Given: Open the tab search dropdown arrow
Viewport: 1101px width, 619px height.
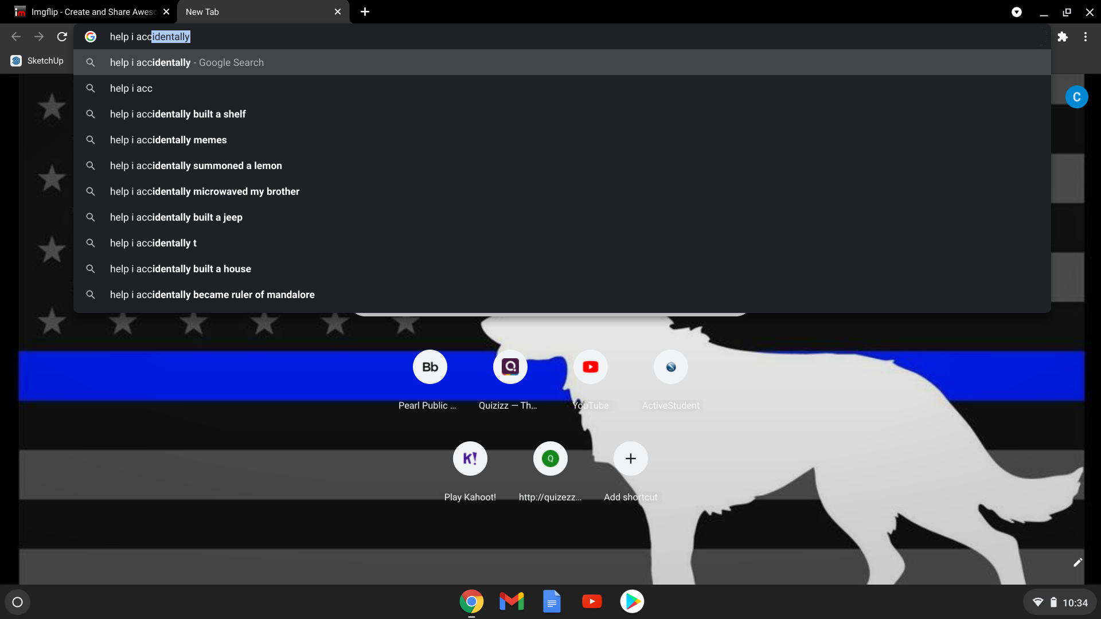Looking at the screenshot, I should pos(1017,12).
